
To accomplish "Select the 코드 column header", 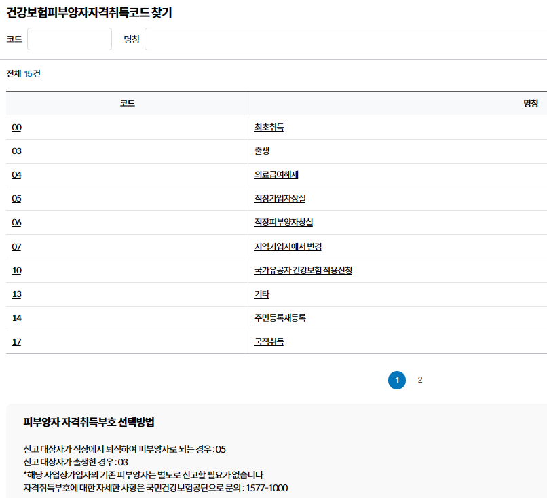I will pyautogui.click(x=127, y=102).
